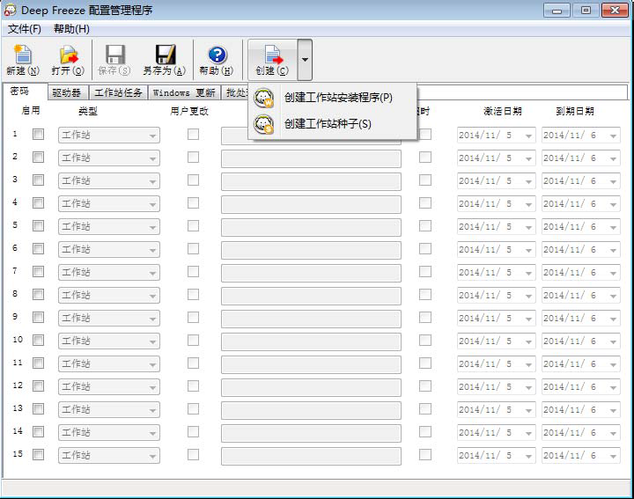Choose 另存为(A) save-as icon
This screenshot has height=499, width=634.
[x=165, y=55]
